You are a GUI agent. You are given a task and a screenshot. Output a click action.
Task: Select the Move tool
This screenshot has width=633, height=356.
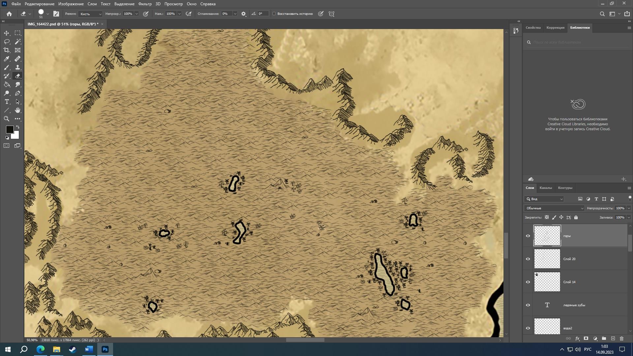coord(7,33)
